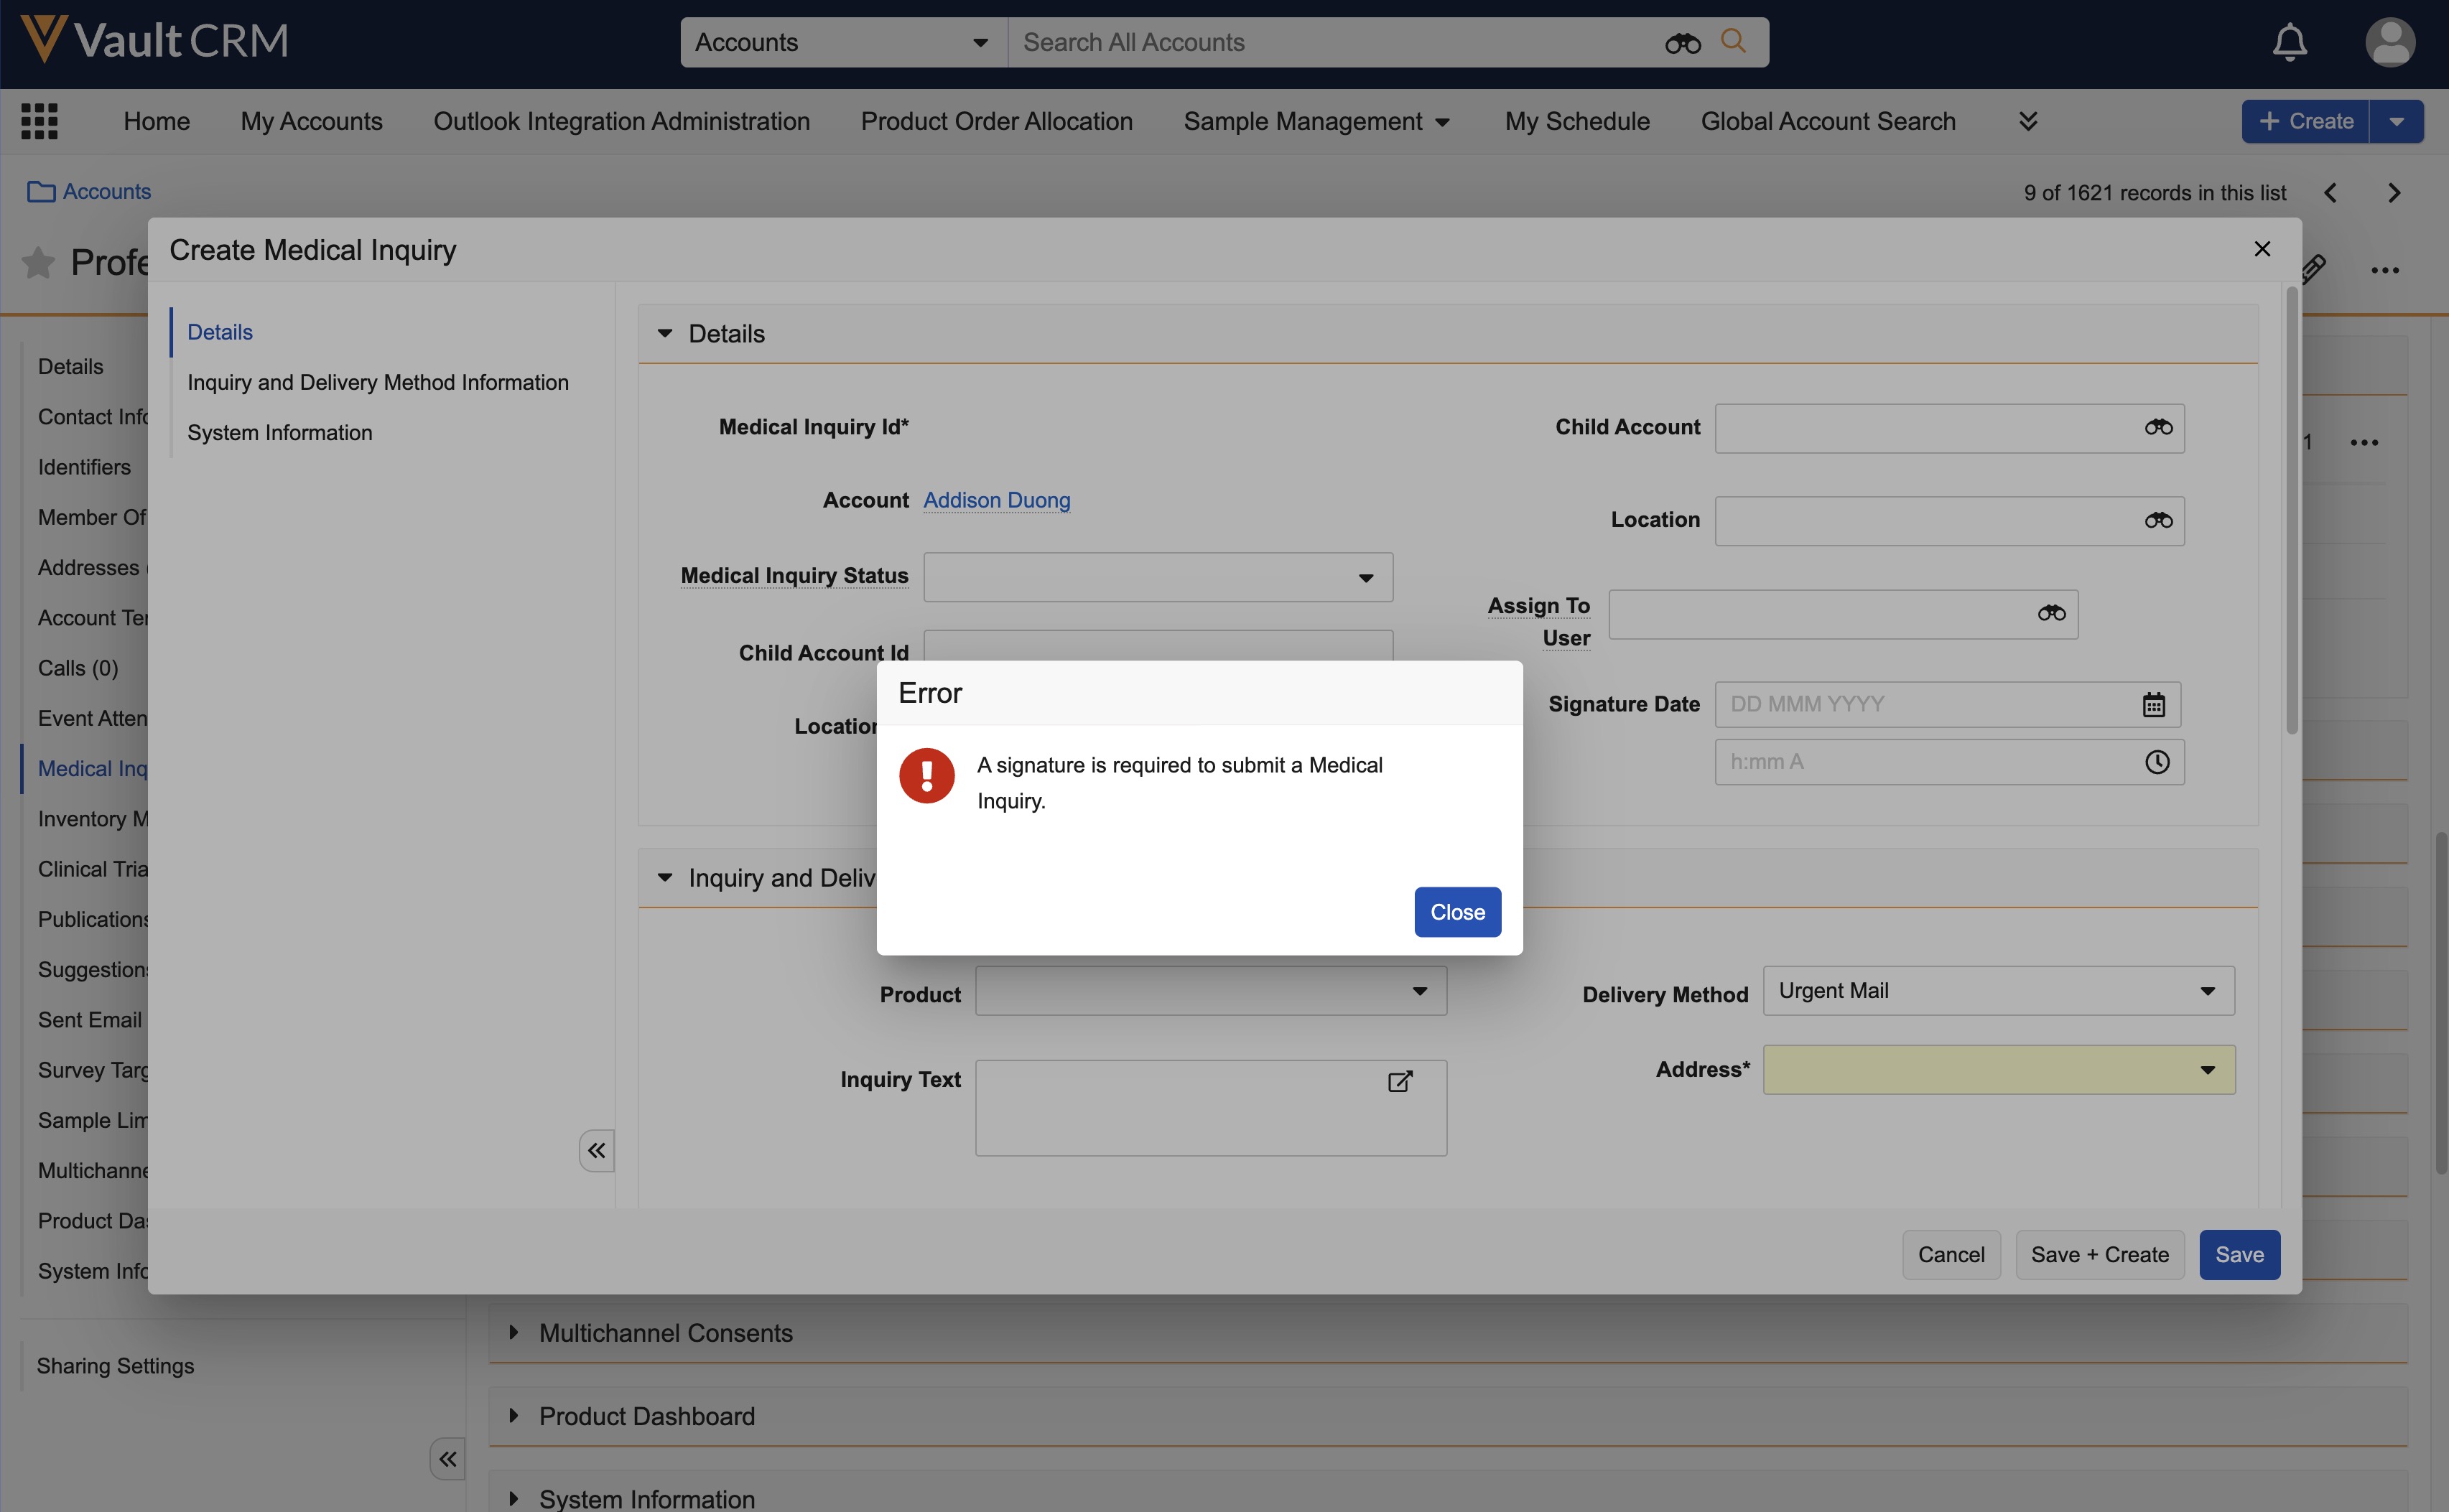Open the Signature Date calendar picker

pos(2153,704)
